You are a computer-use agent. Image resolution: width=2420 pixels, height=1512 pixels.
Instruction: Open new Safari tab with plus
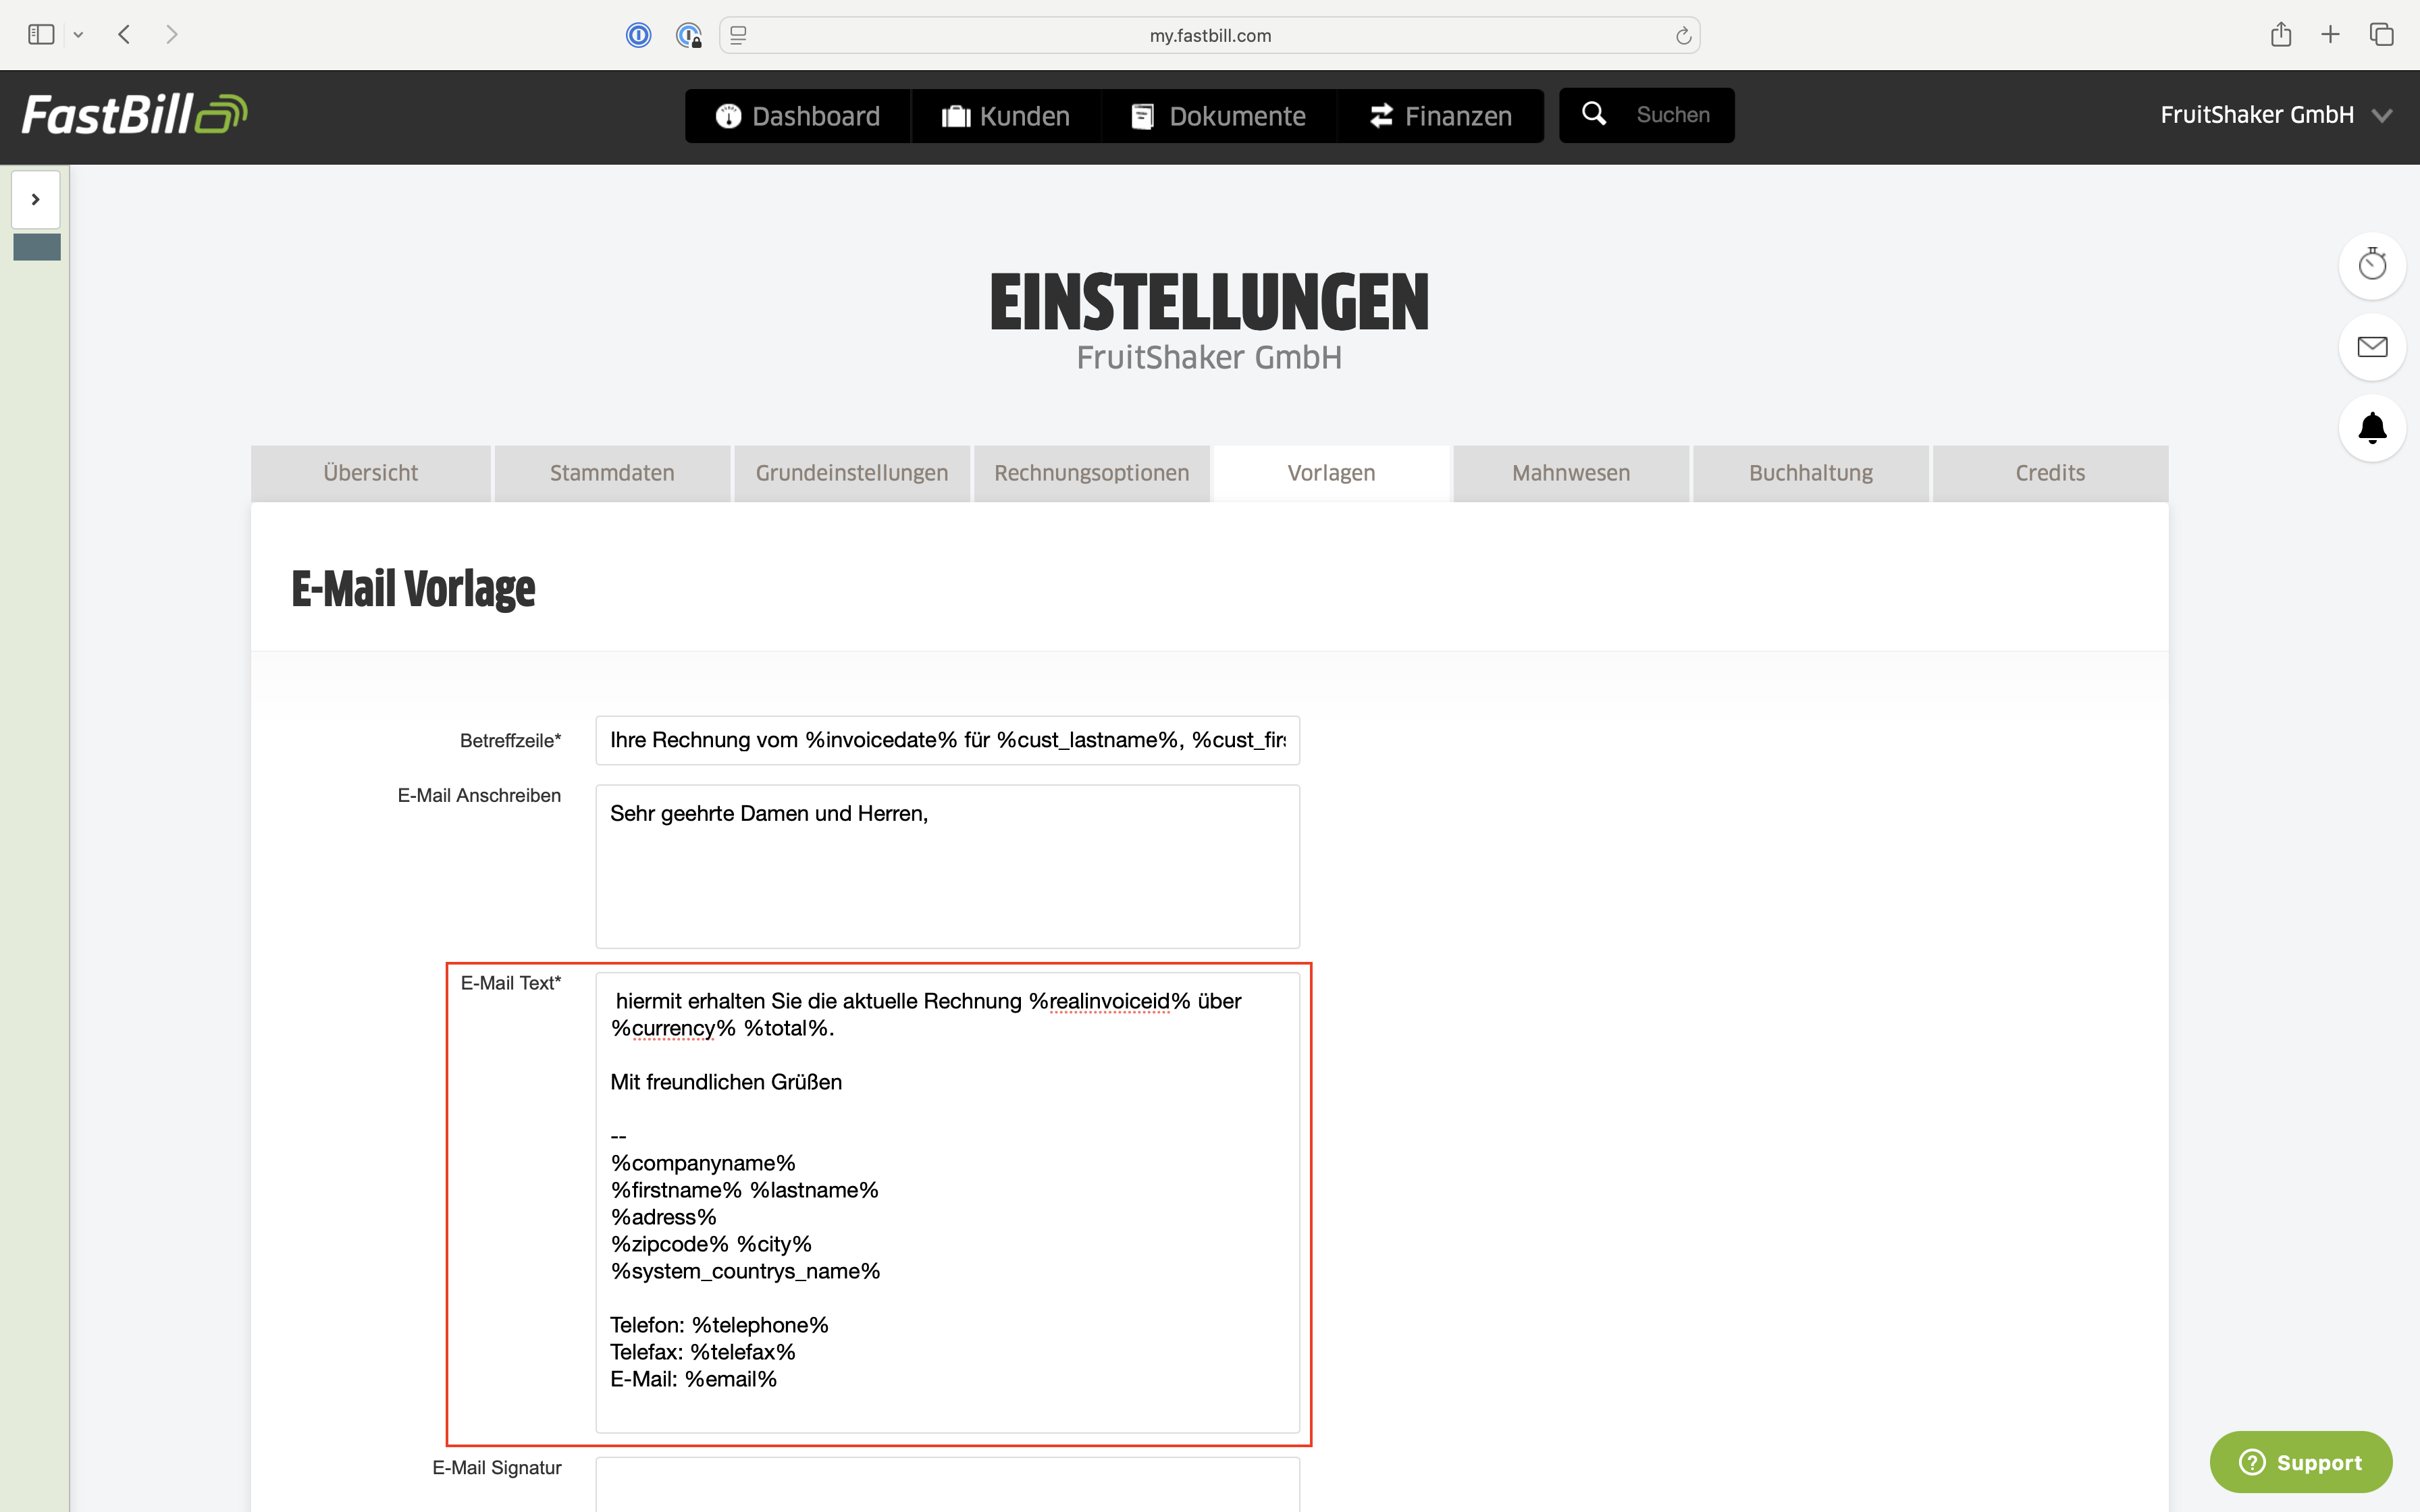(x=2330, y=35)
